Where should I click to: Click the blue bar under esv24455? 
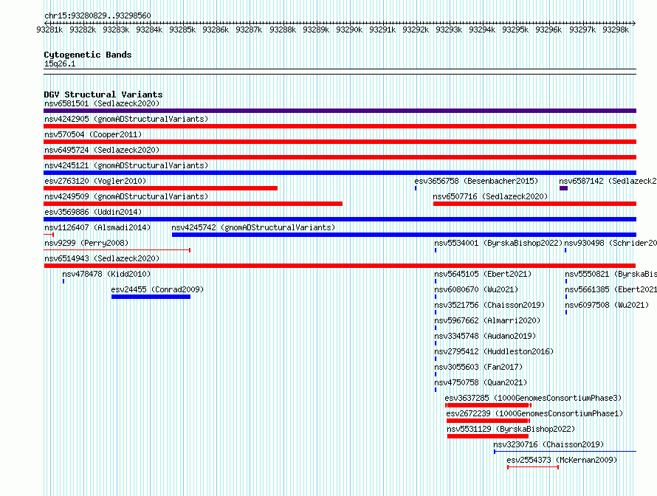pyautogui.click(x=151, y=297)
